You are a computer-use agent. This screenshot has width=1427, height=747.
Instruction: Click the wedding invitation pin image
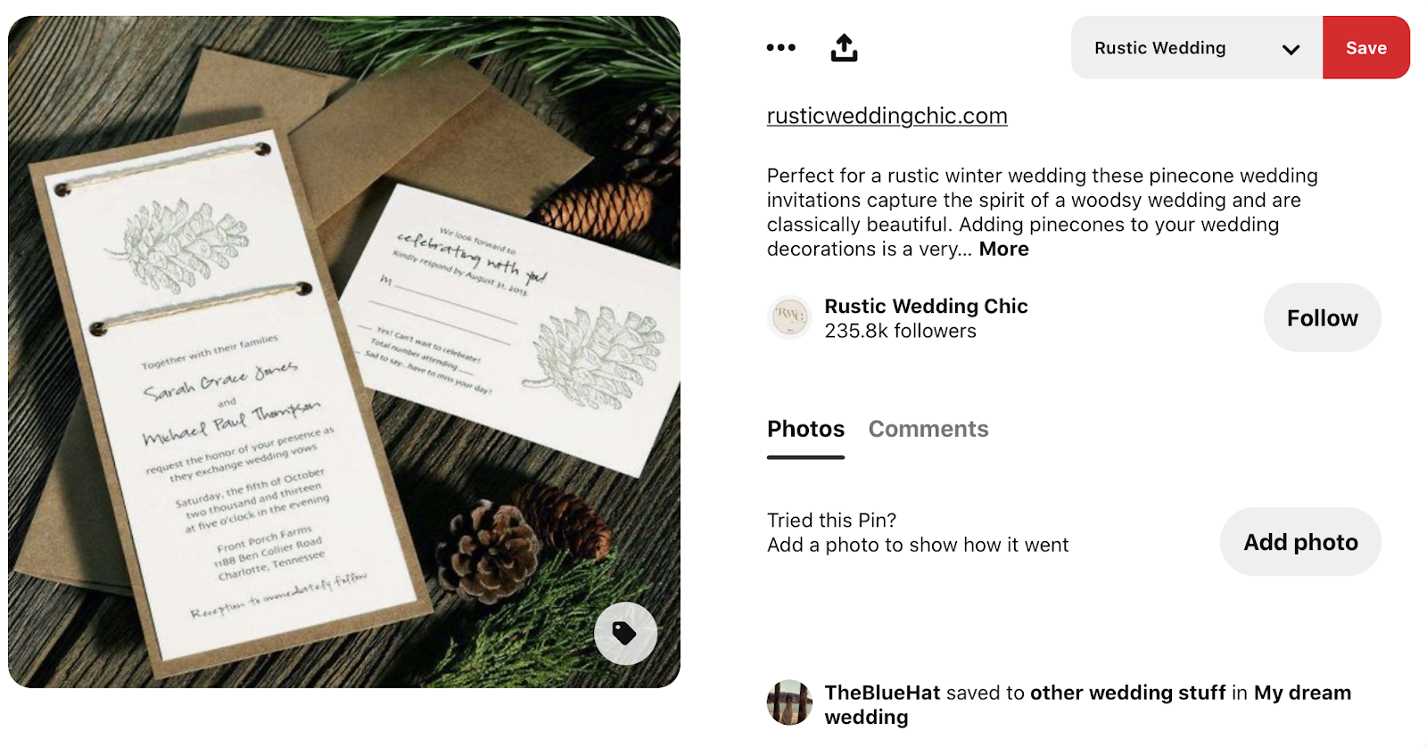tap(344, 351)
